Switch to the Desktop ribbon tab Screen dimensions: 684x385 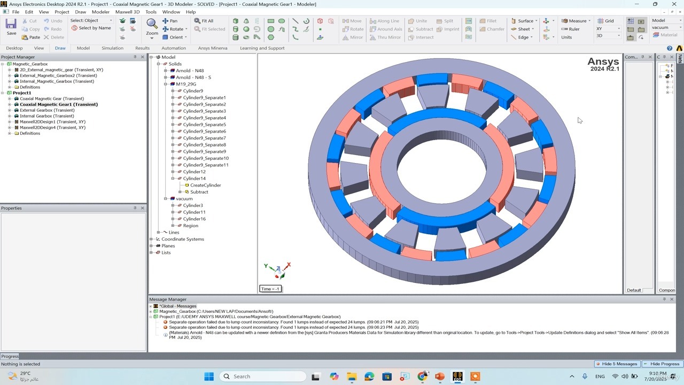(14, 48)
